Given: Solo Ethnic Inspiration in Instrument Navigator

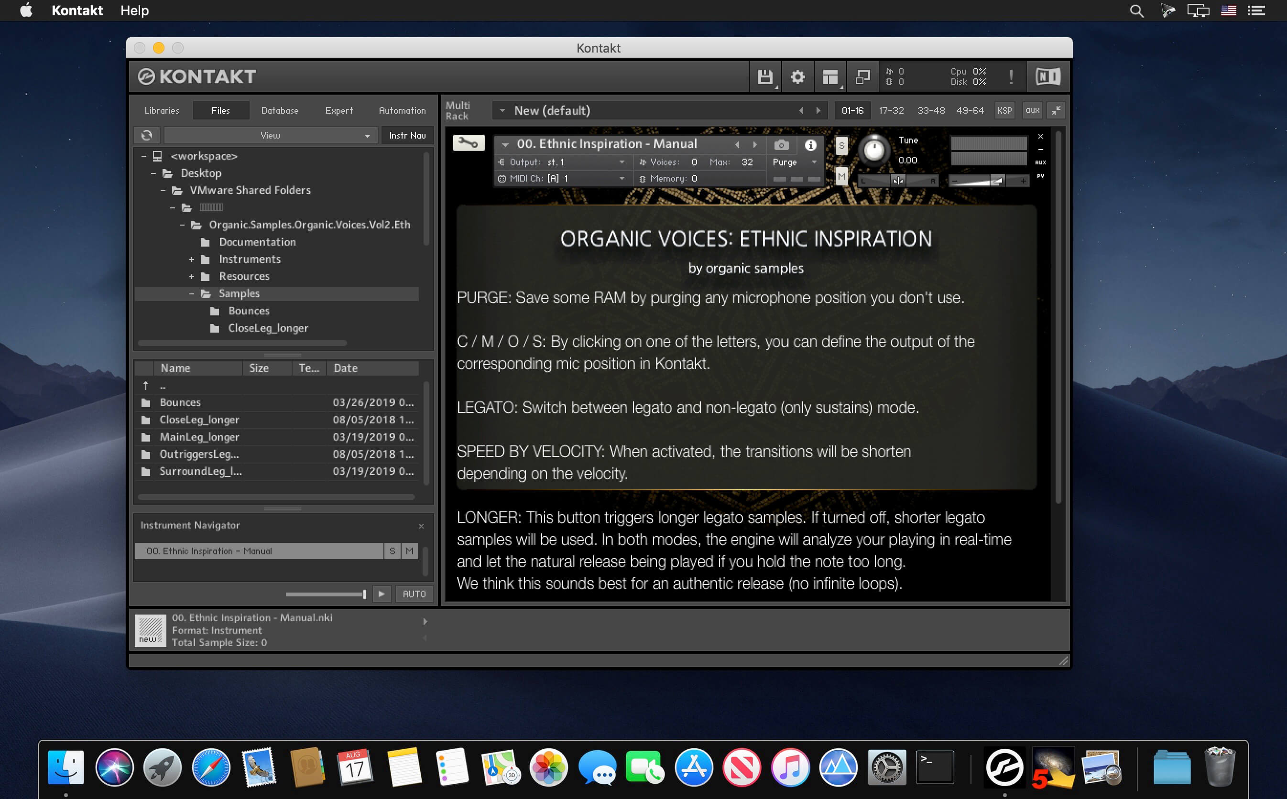Looking at the screenshot, I should point(392,551).
